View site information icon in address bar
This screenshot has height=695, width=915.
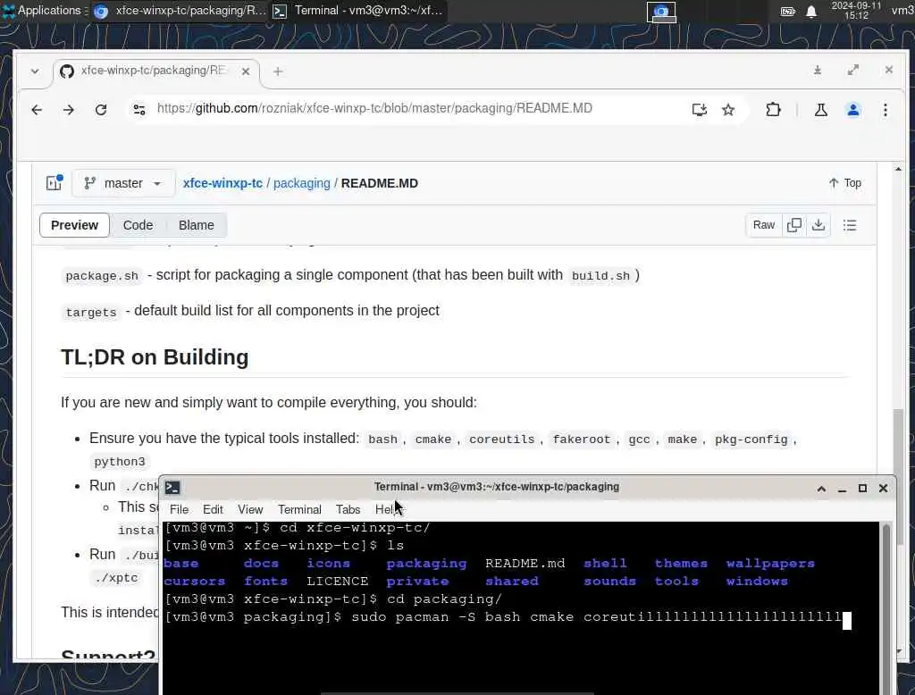(139, 109)
